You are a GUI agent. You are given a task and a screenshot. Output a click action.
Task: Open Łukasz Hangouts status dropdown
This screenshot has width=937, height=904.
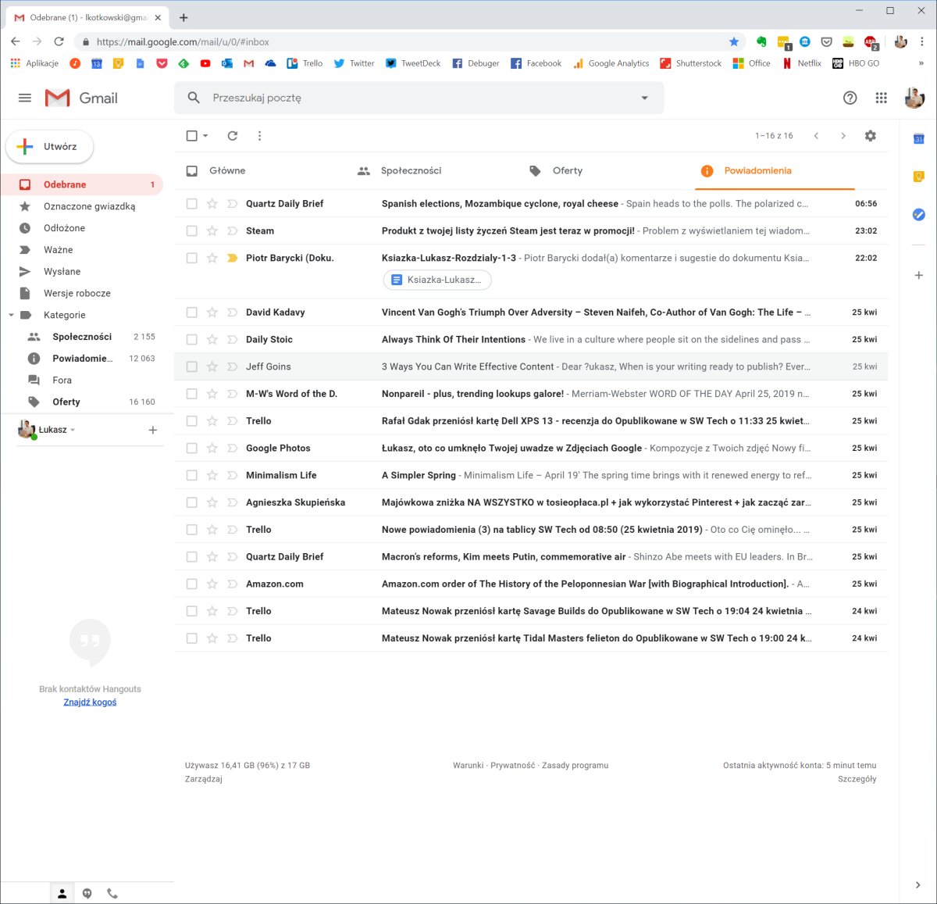tap(73, 430)
